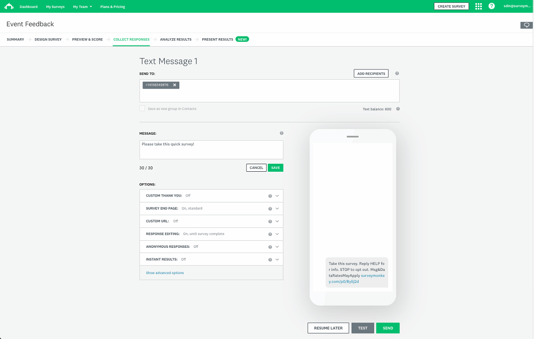Click the help icon beside ADD RECIPIENTS

(396, 73)
